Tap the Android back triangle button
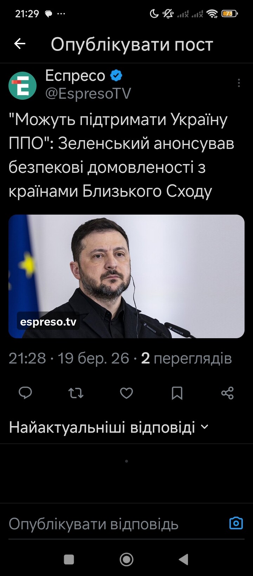Image resolution: width=253 pixels, height=576 pixels. (x=184, y=559)
